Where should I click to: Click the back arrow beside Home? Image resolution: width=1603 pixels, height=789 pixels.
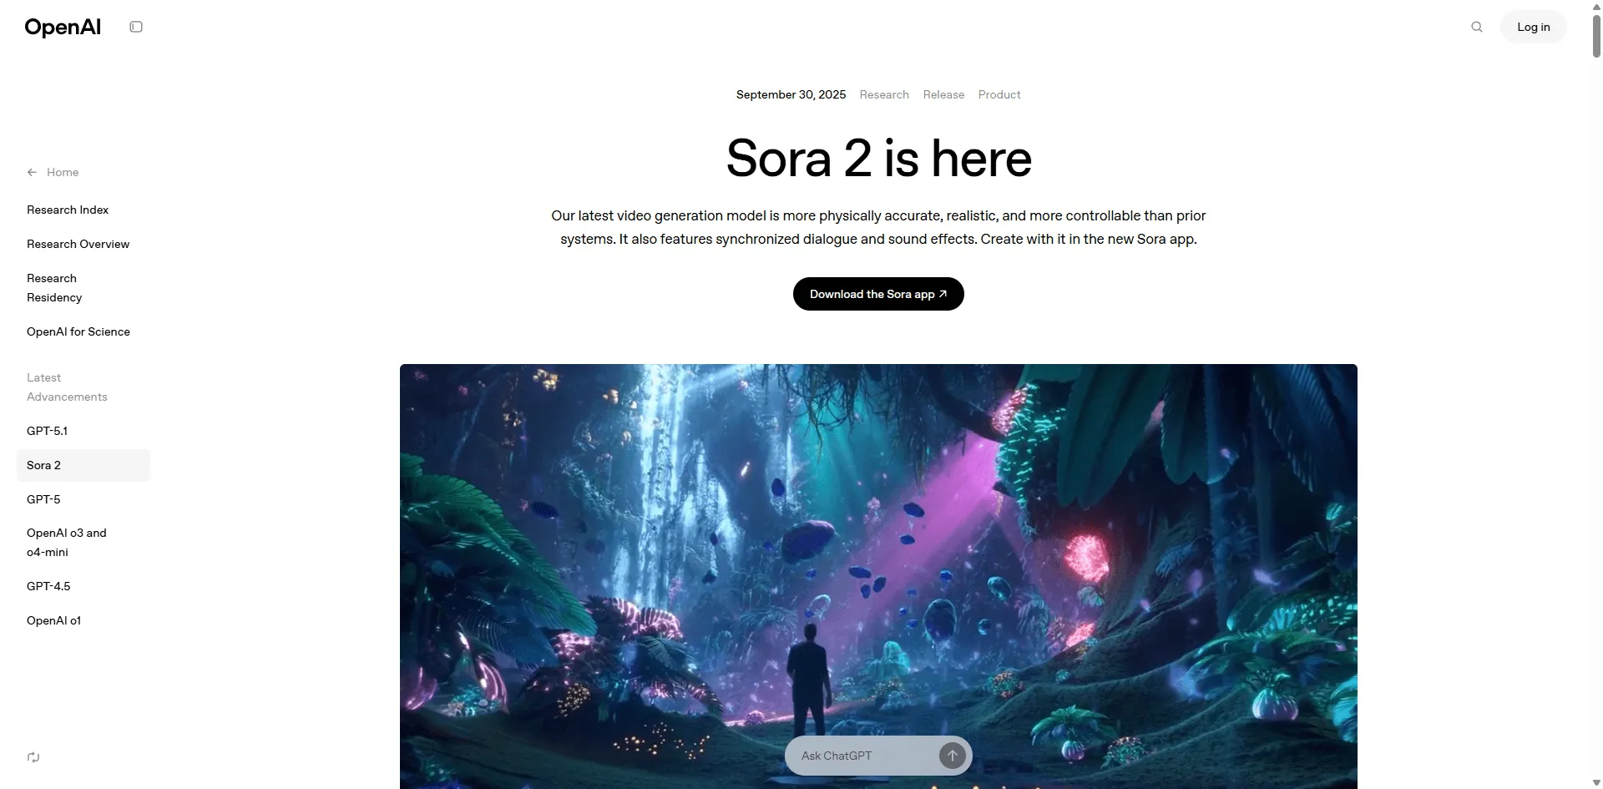[32, 172]
